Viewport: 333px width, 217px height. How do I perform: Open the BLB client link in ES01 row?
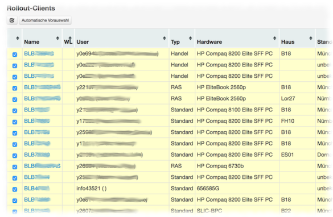[37, 155]
